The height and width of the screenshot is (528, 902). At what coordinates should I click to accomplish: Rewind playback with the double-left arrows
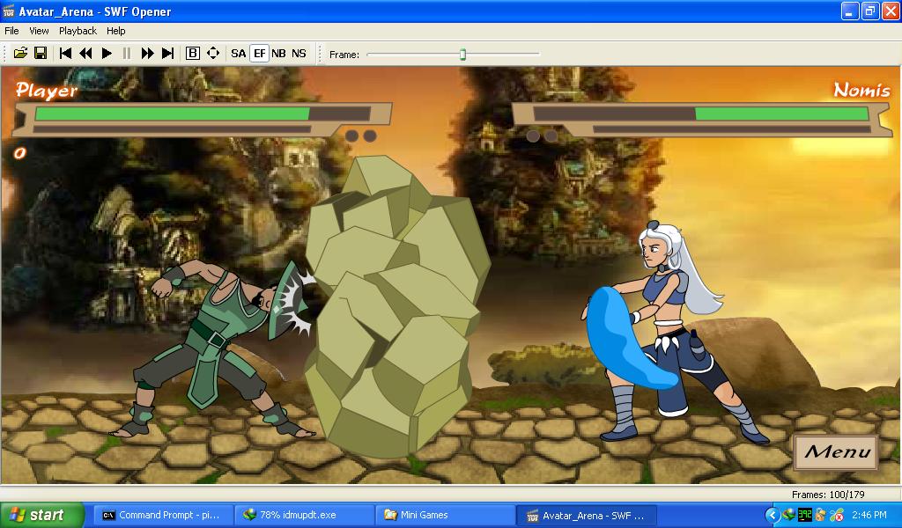(x=85, y=54)
